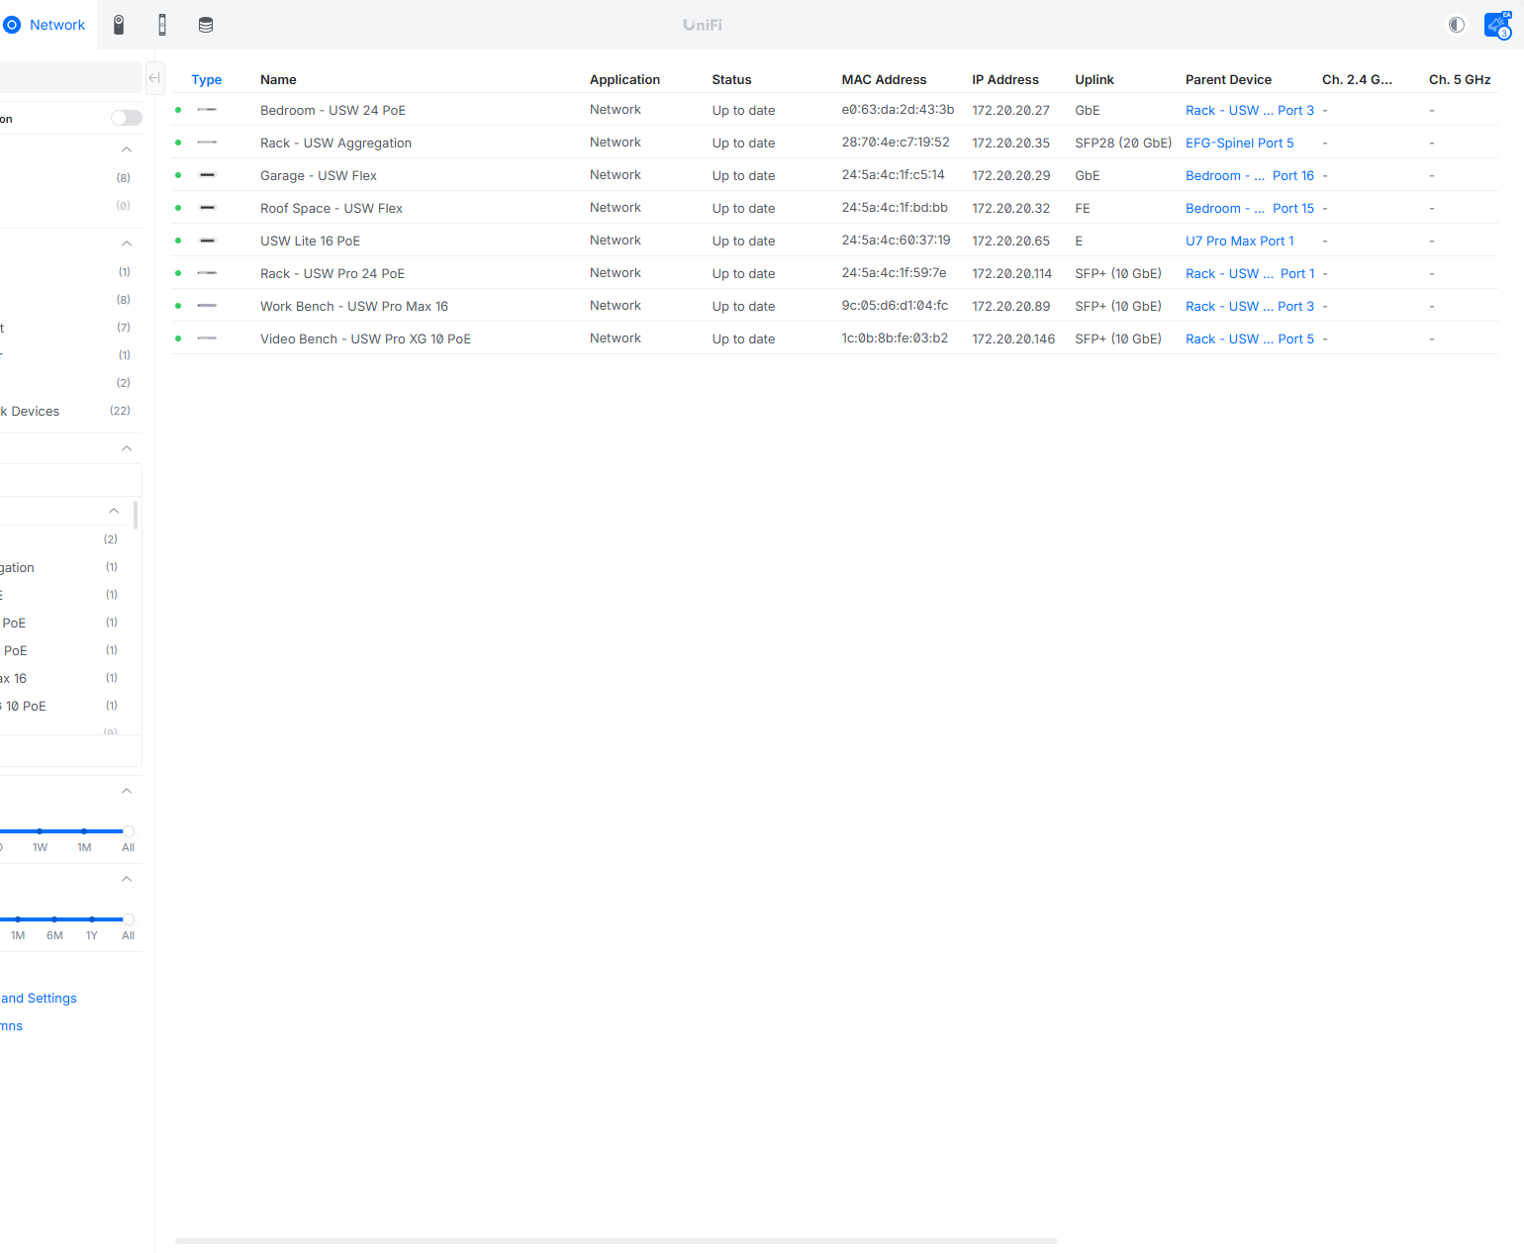Select the '10 PoE (1)' model filter
This screenshot has height=1253, width=1524.
point(59,706)
